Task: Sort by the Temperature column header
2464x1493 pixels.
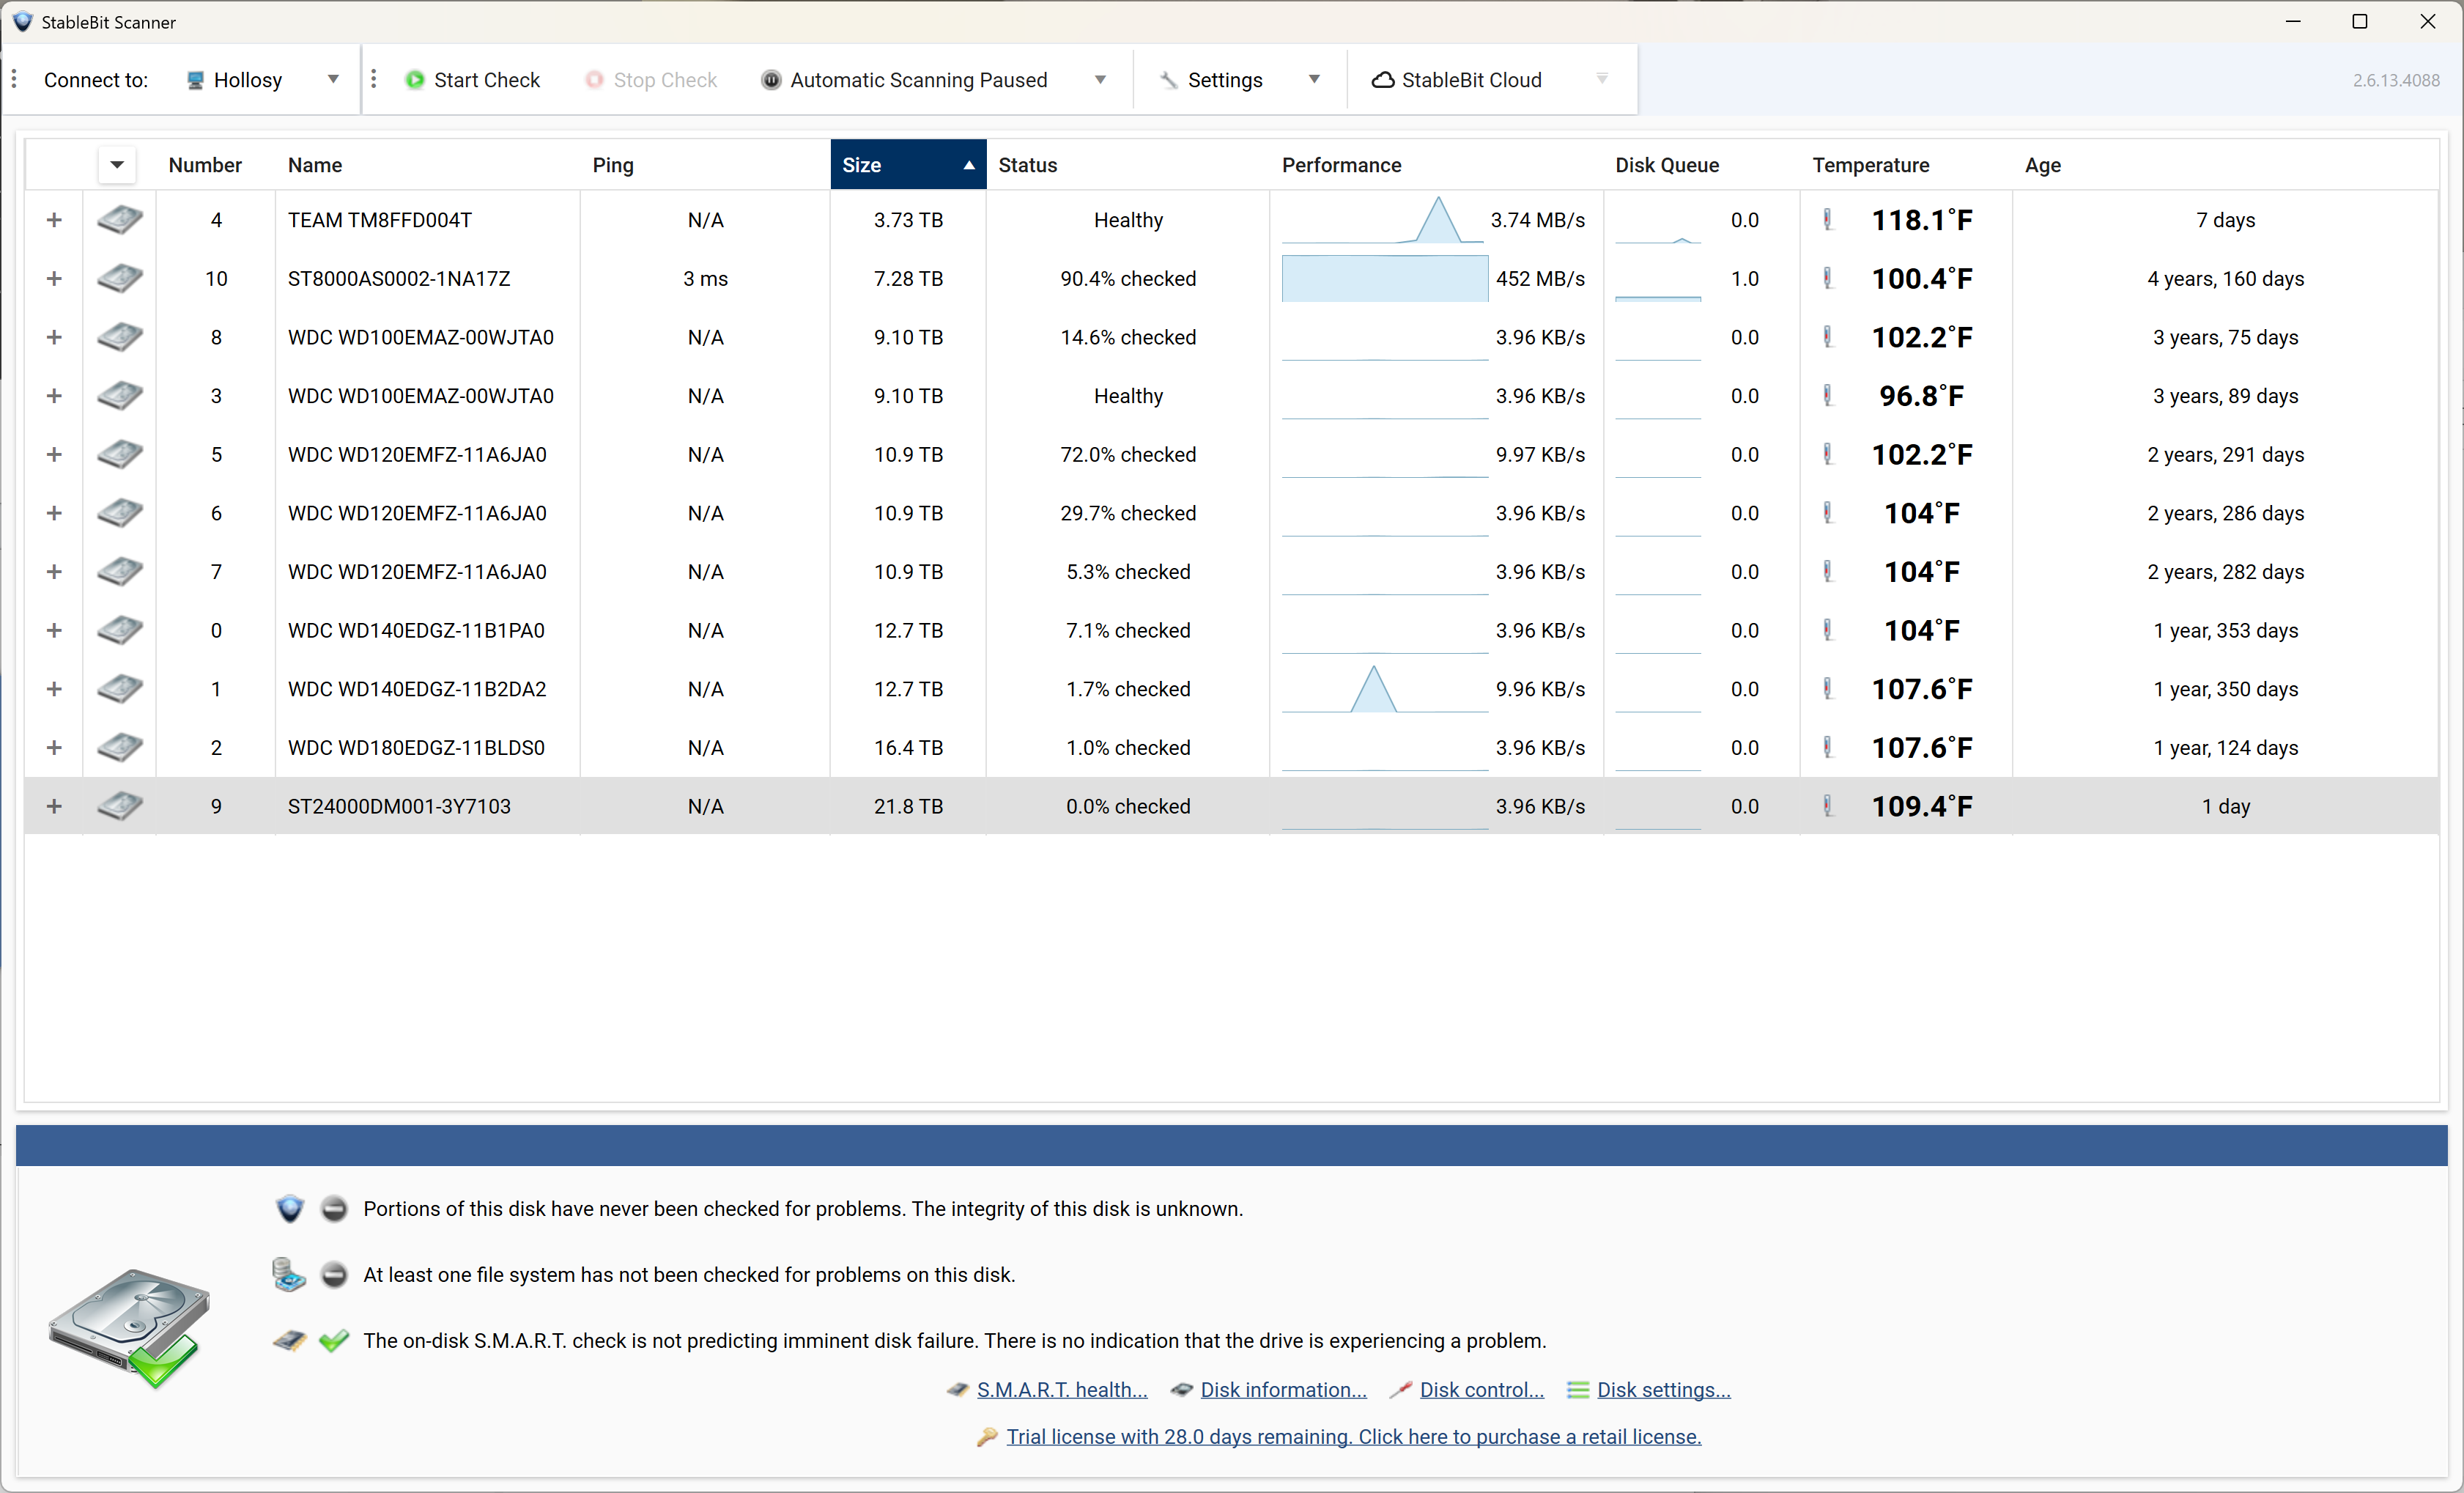Action: pyautogui.click(x=1870, y=165)
